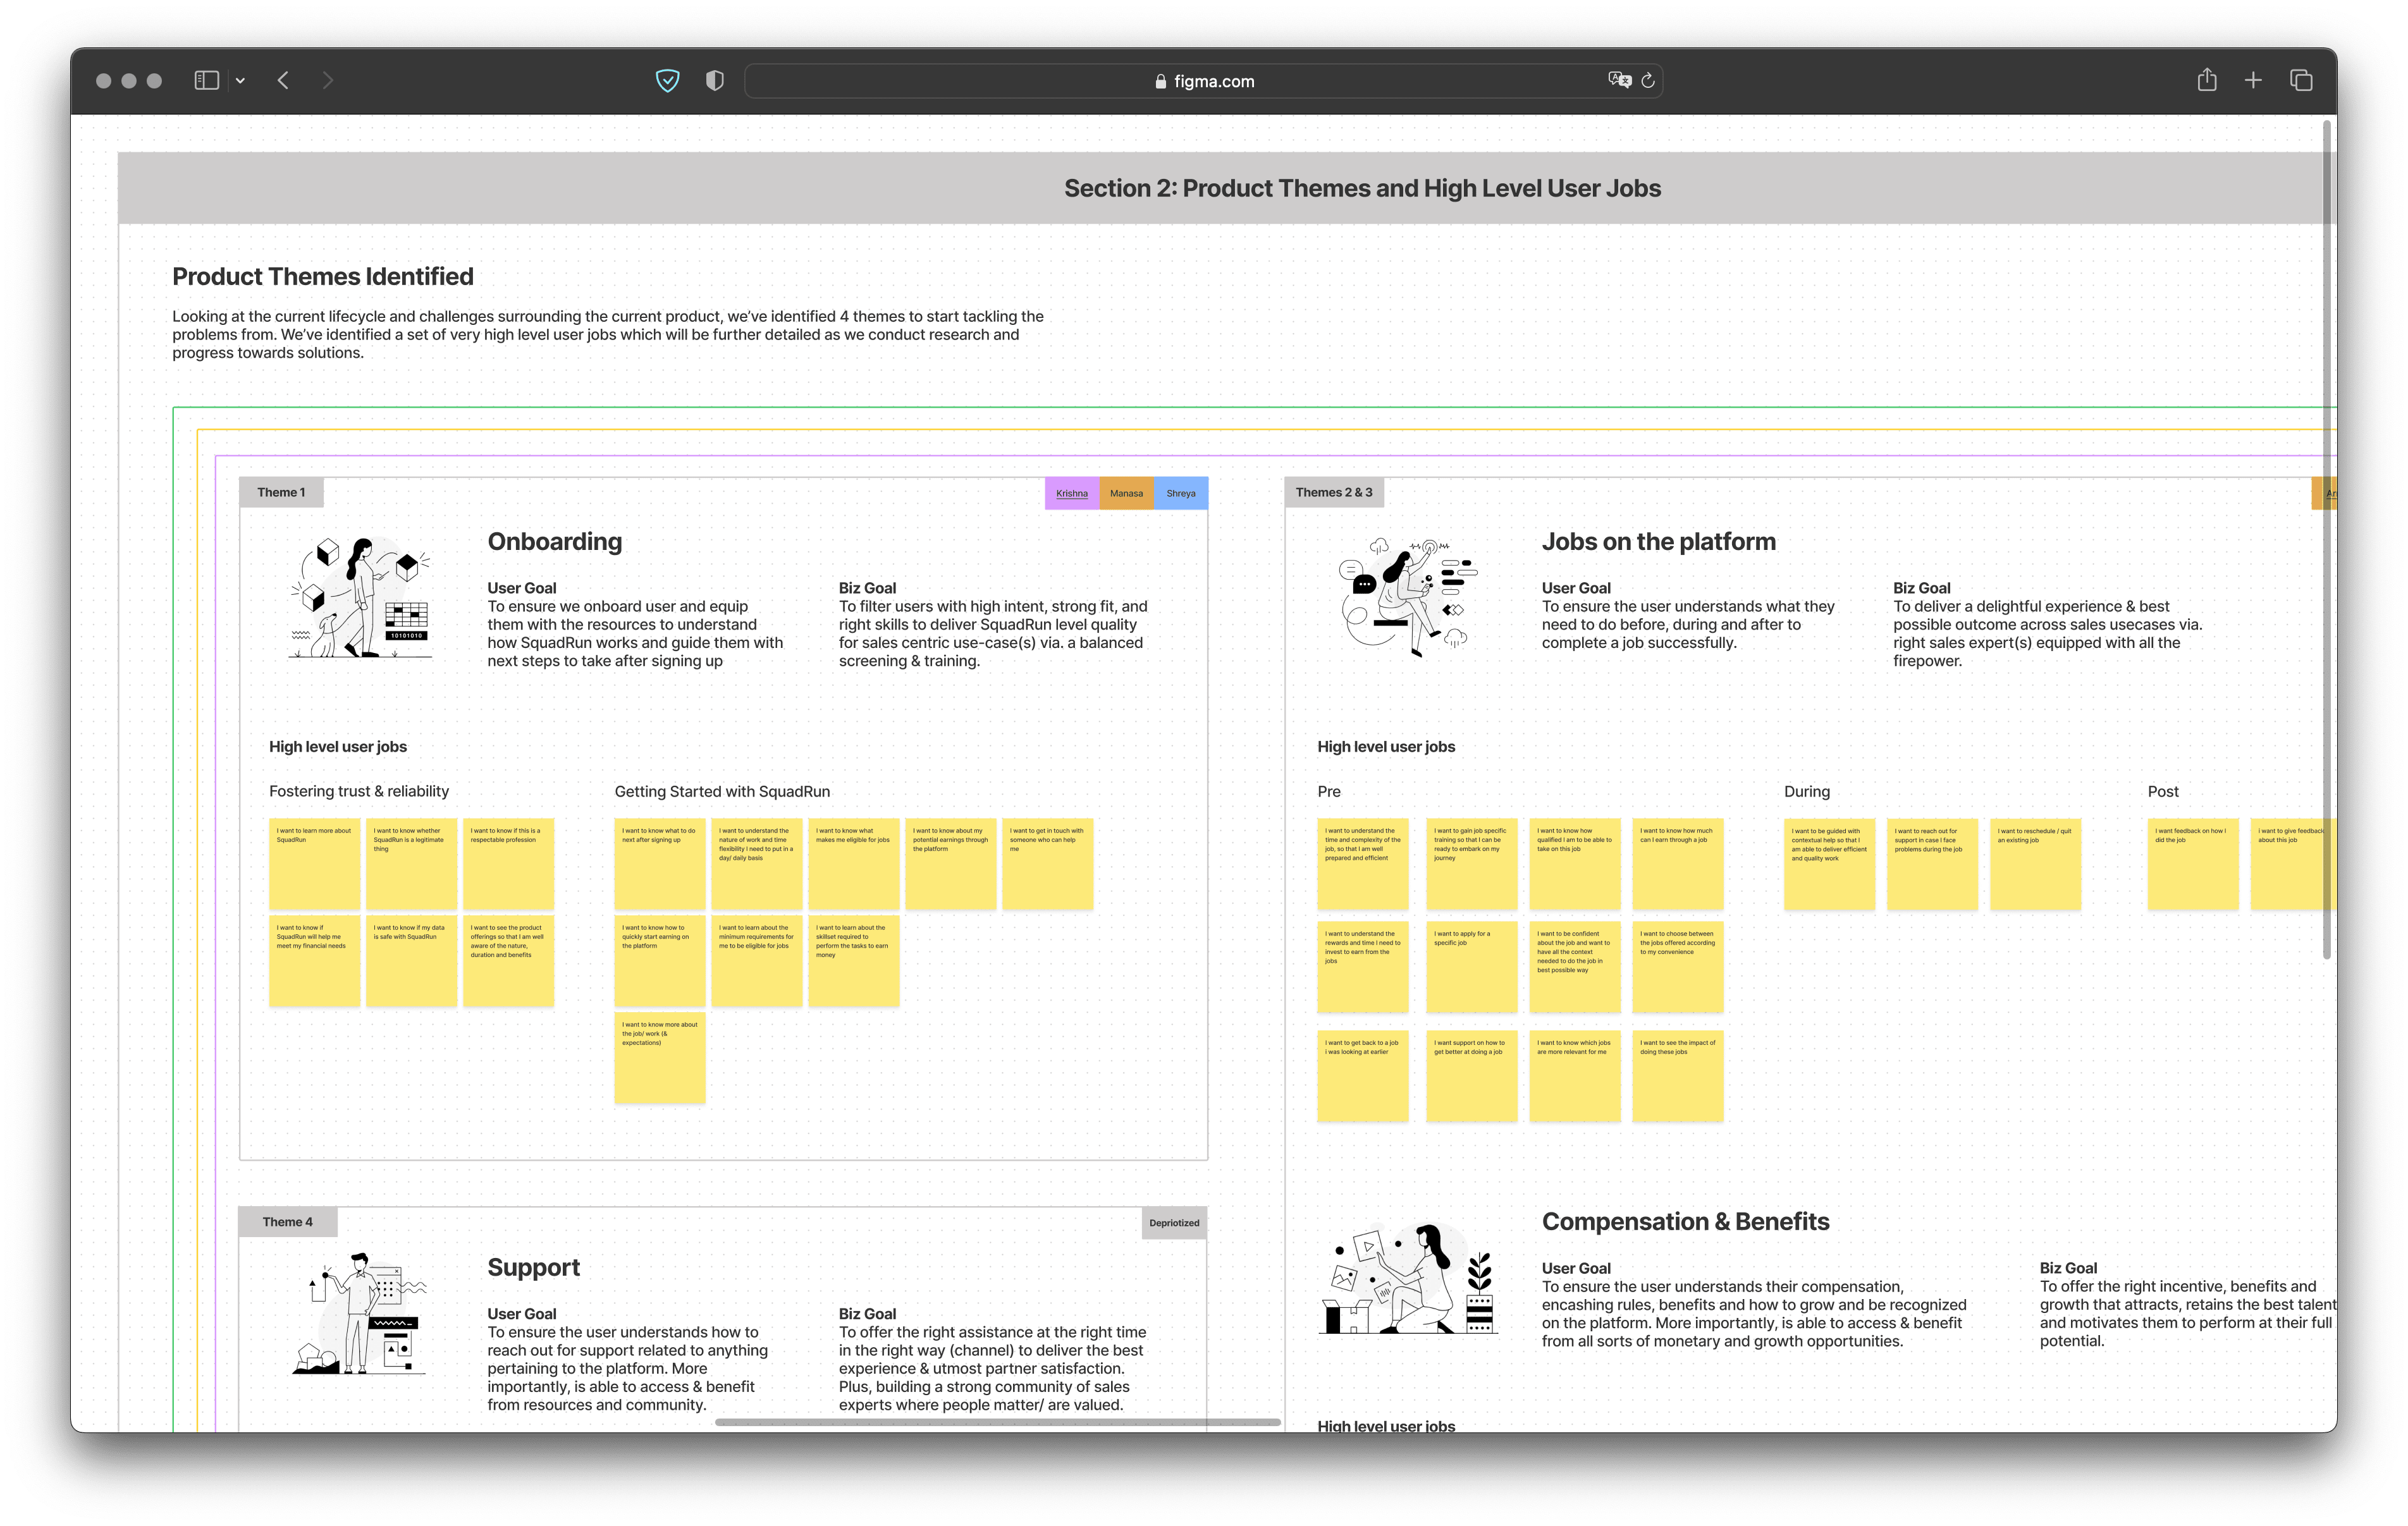Select sticky 'gain job specific training'
Image resolution: width=2408 pixels, height=1526 pixels.
point(1471,864)
